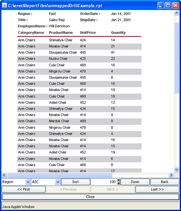
Task: Click the horizontal scrollbar thumb
Action: tap(60, 175)
